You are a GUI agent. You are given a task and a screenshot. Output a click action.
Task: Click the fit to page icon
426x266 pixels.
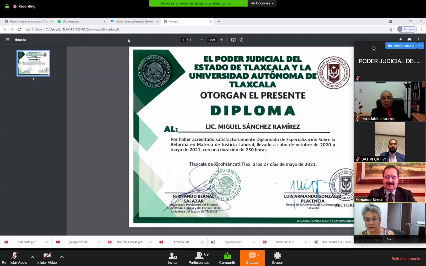[233, 40]
